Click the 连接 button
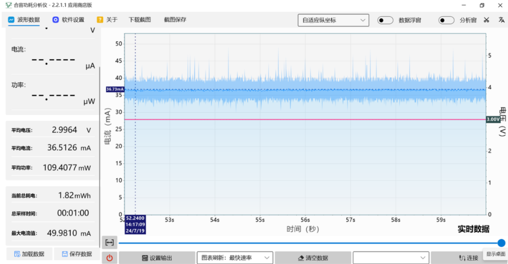This screenshot has width=508, height=264. [x=468, y=258]
